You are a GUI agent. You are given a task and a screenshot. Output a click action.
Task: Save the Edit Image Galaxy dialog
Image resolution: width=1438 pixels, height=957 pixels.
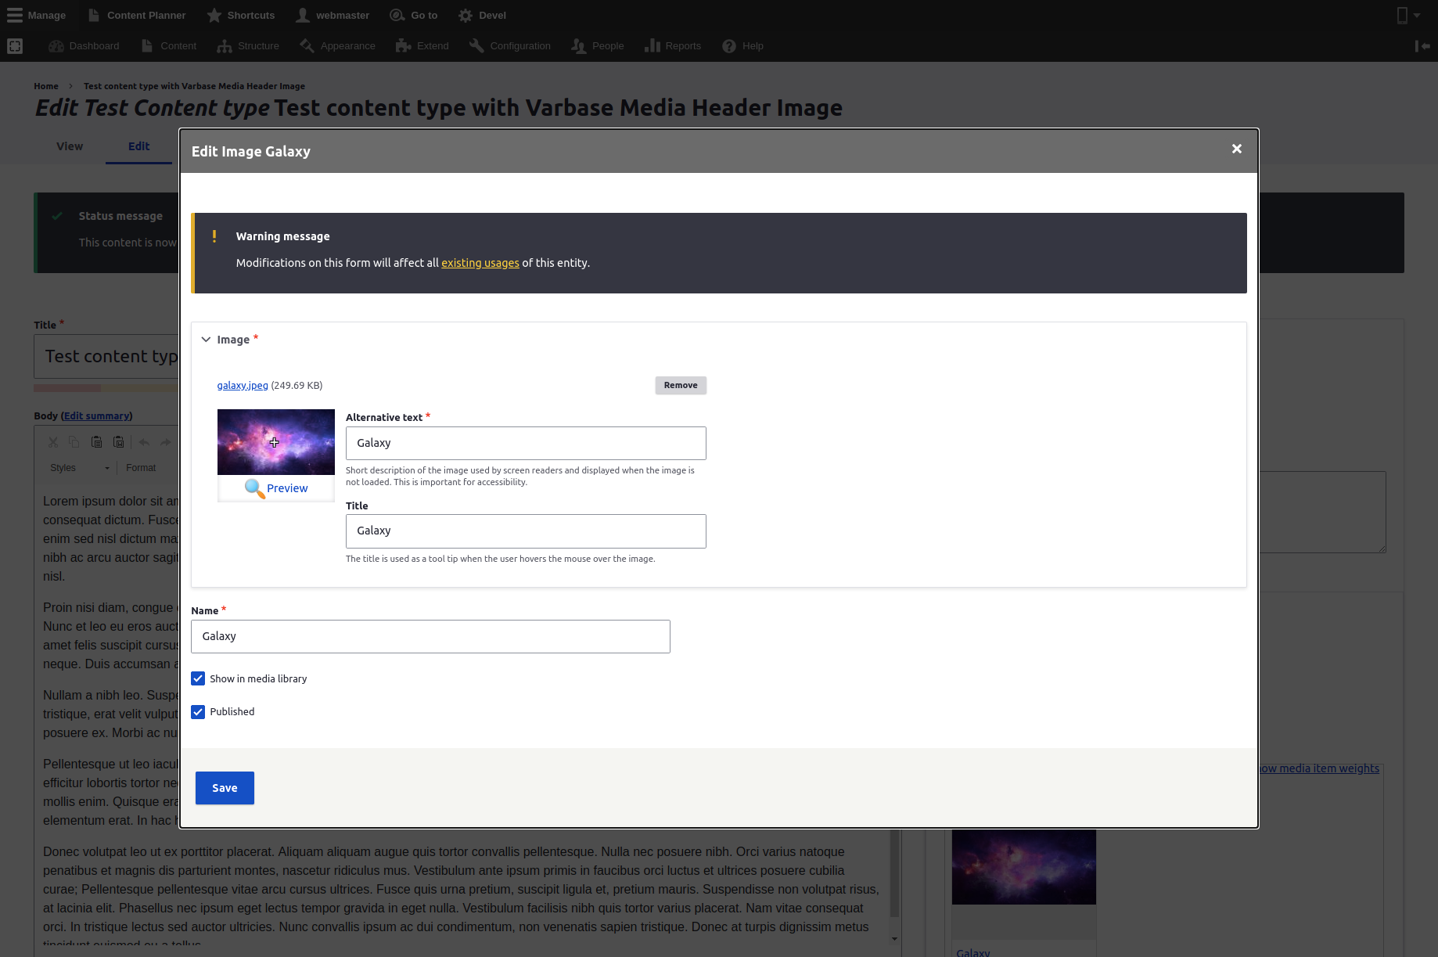pyautogui.click(x=225, y=787)
